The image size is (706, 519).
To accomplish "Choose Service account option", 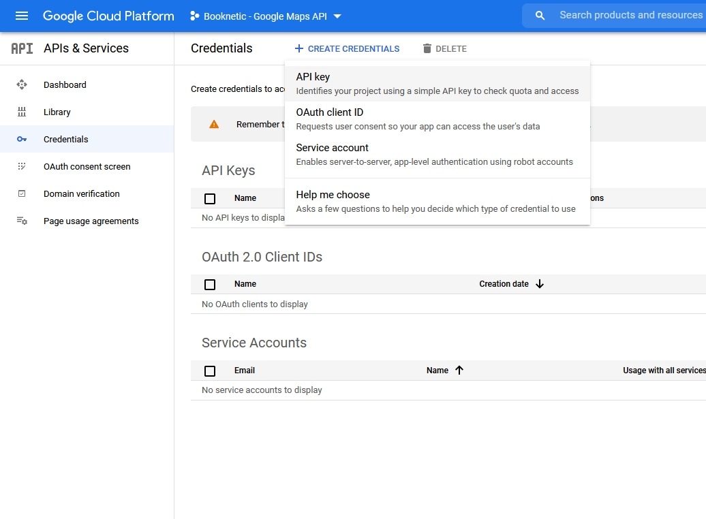I will (438, 155).
